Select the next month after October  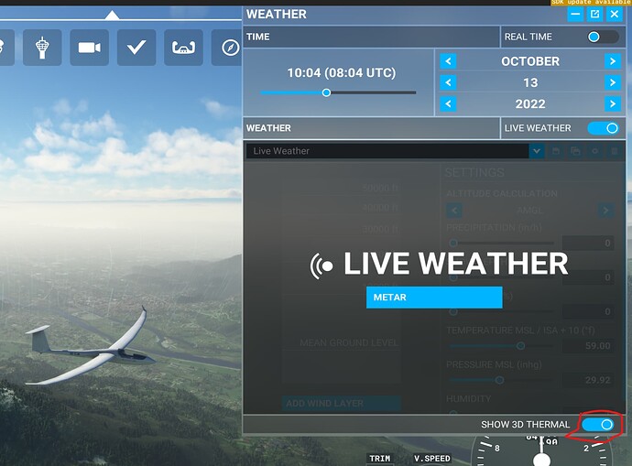point(613,61)
